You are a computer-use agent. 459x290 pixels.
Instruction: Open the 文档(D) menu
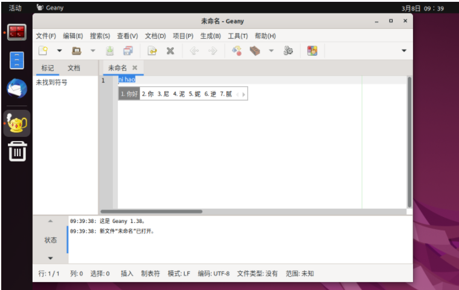[x=155, y=36]
